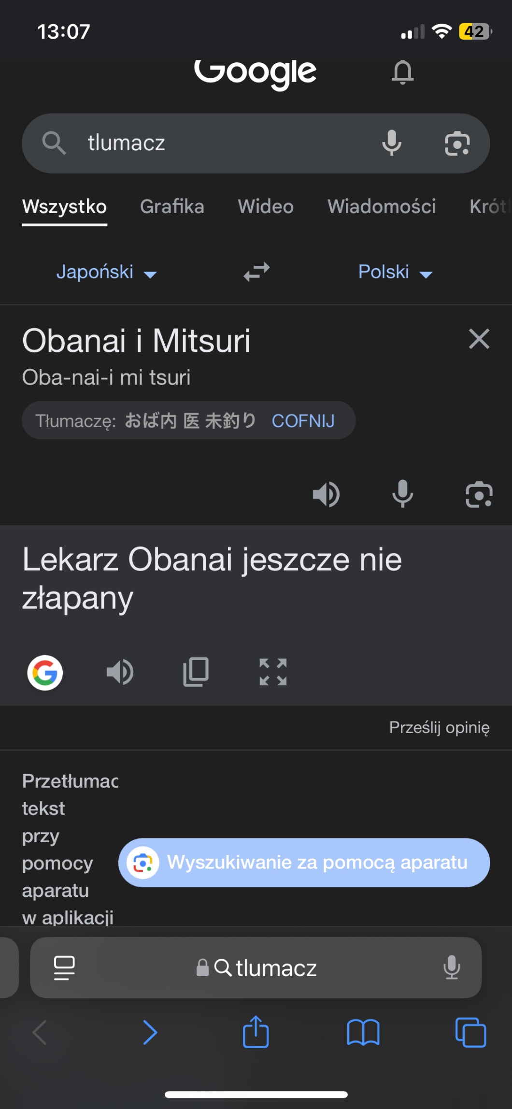Viewport: 512px width, 1109px height.
Task: Tap the Safari address bar showing tlumacz
Action: click(x=256, y=968)
